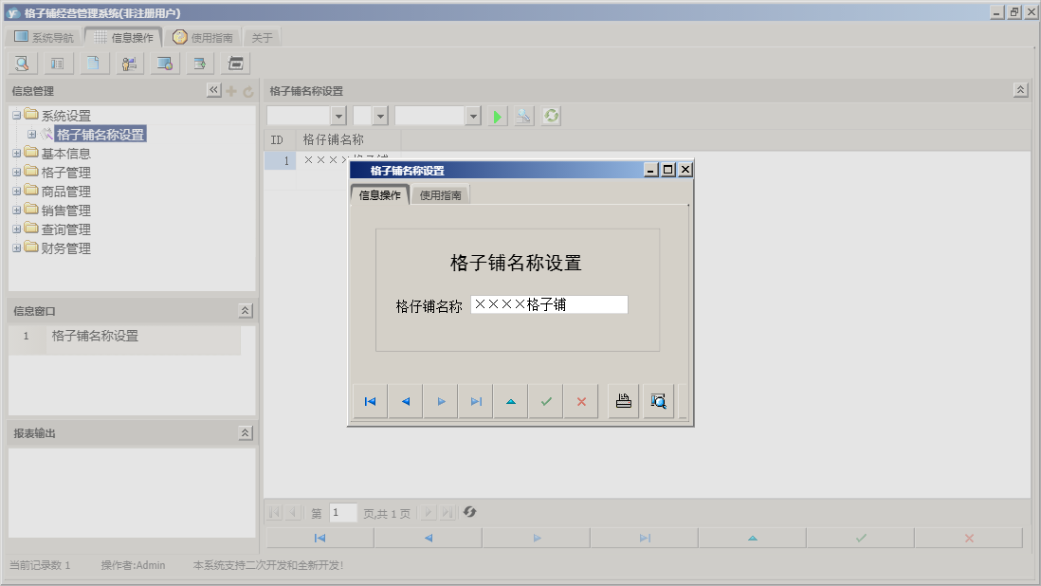This screenshot has width=1041, height=586.
Task: Click the green run/execute arrow icon
Action: pyautogui.click(x=497, y=115)
